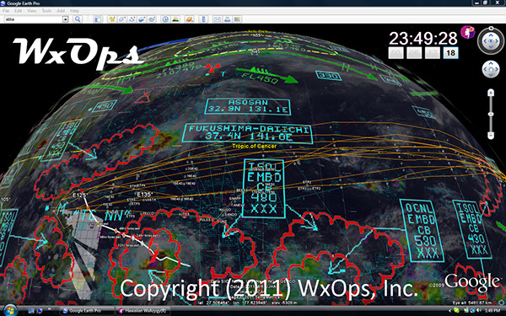This screenshot has width=506, height=316.
Task: Click zoom in at slider top
Action: (491, 93)
